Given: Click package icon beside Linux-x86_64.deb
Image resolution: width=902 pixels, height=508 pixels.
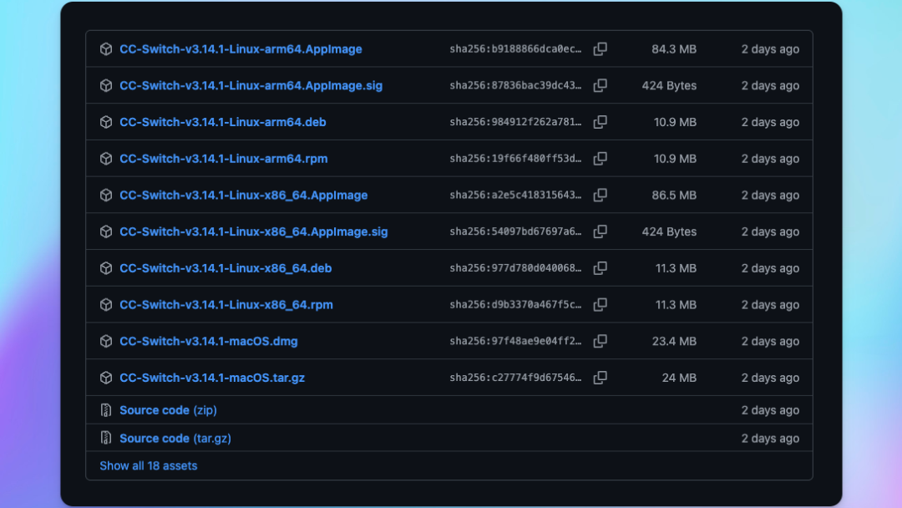Looking at the screenshot, I should click(106, 268).
